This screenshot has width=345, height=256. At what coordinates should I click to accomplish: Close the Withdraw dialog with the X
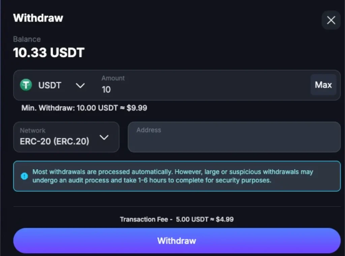tap(331, 21)
